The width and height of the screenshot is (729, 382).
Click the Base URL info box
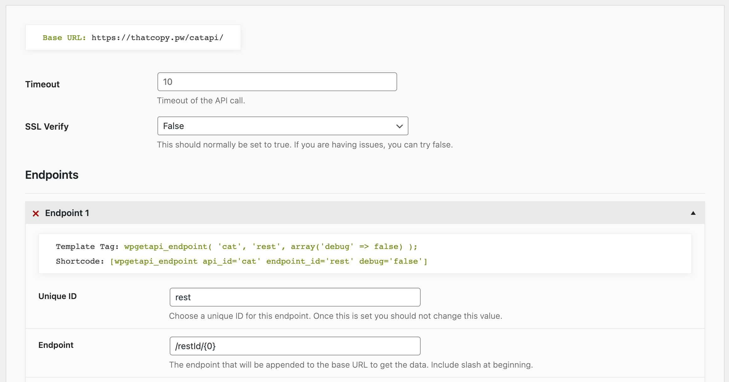(133, 37)
